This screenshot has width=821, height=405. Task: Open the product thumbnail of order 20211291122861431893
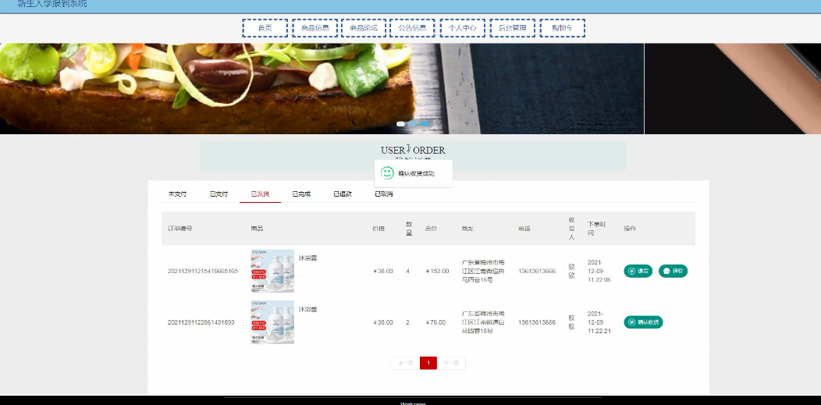click(x=272, y=322)
